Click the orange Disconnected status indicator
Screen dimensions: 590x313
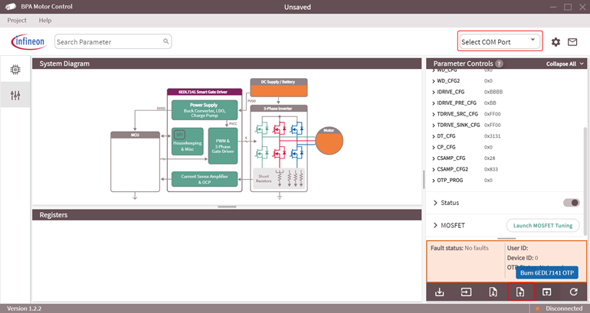coord(538,308)
